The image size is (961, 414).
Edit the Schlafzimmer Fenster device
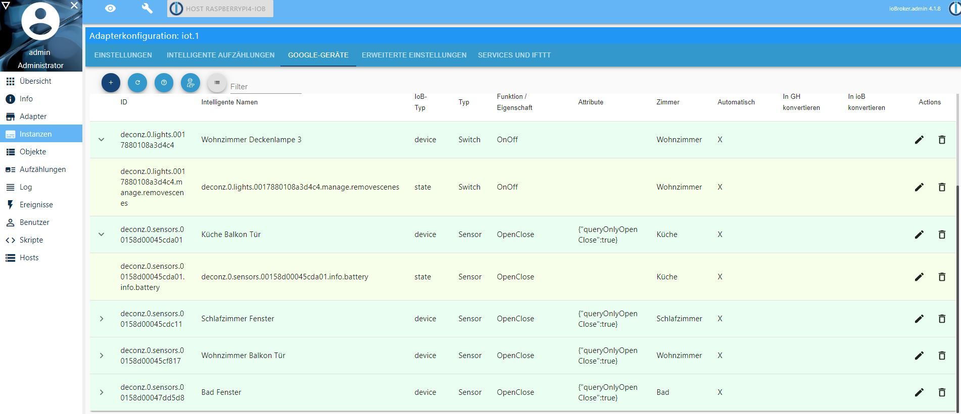click(919, 319)
